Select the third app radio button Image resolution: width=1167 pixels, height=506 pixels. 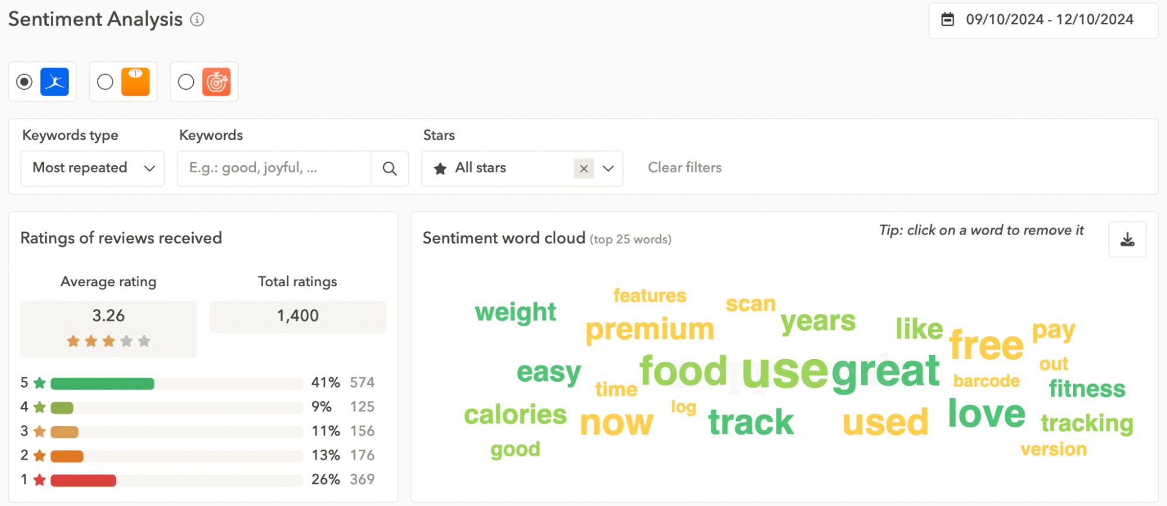click(186, 82)
